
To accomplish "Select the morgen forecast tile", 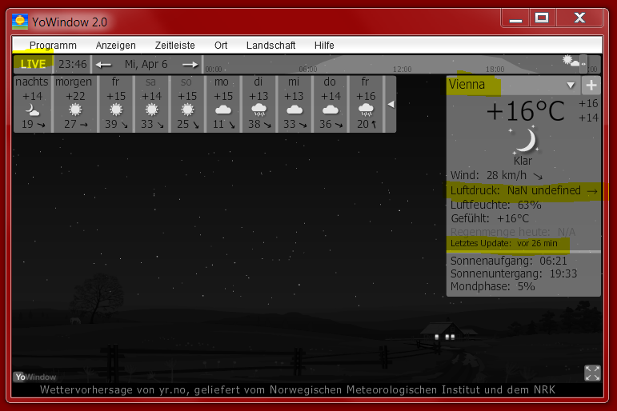I will pos(74,104).
